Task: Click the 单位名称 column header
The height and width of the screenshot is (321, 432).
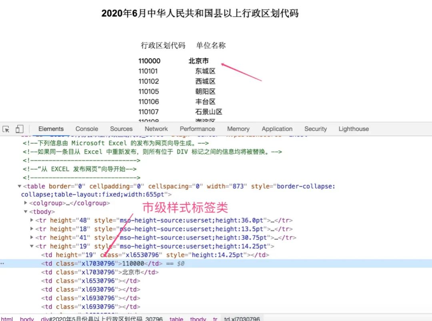Action: point(211,46)
